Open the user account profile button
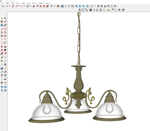This screenshot has width=150, height=131. click(x=123, y=10)
